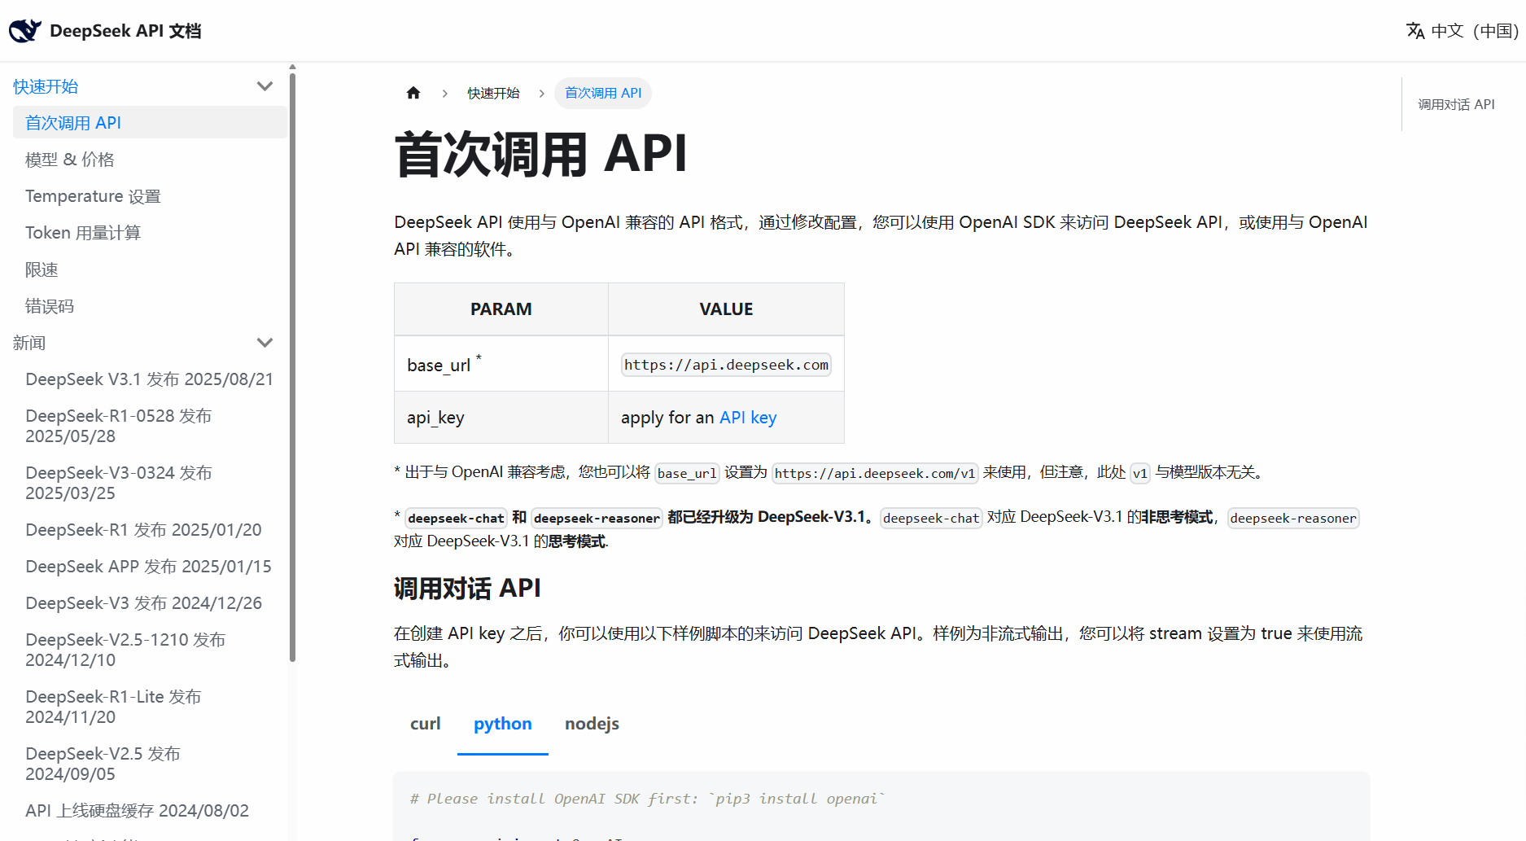This screenshot has height=841, width=1526.
Task: Click the language translate icon
Action: point(1415,31)
